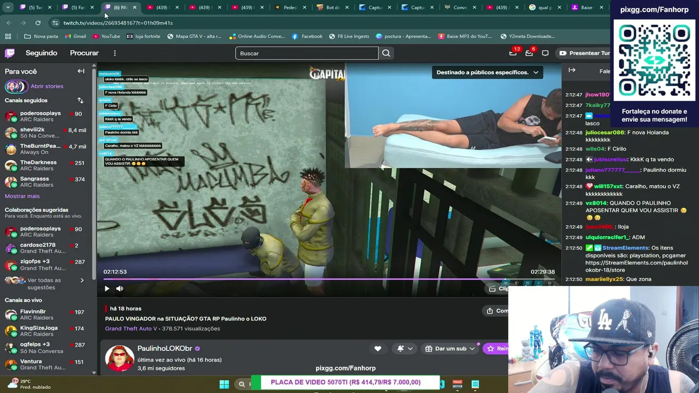Open notification bell dropdown for PaulinhoLOKObr

[405, 348]
